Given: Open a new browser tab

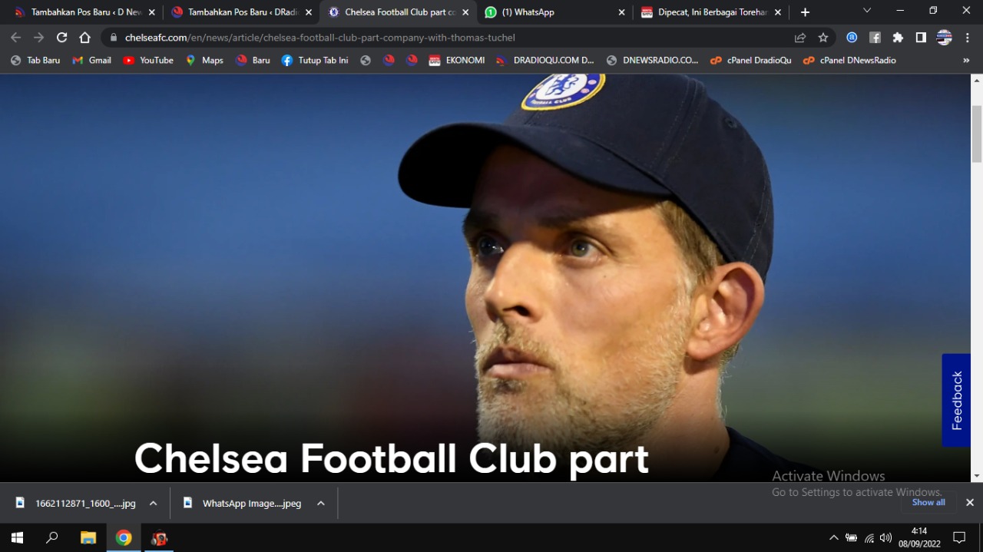Looking at the screenshot, I should pos(805,12).
